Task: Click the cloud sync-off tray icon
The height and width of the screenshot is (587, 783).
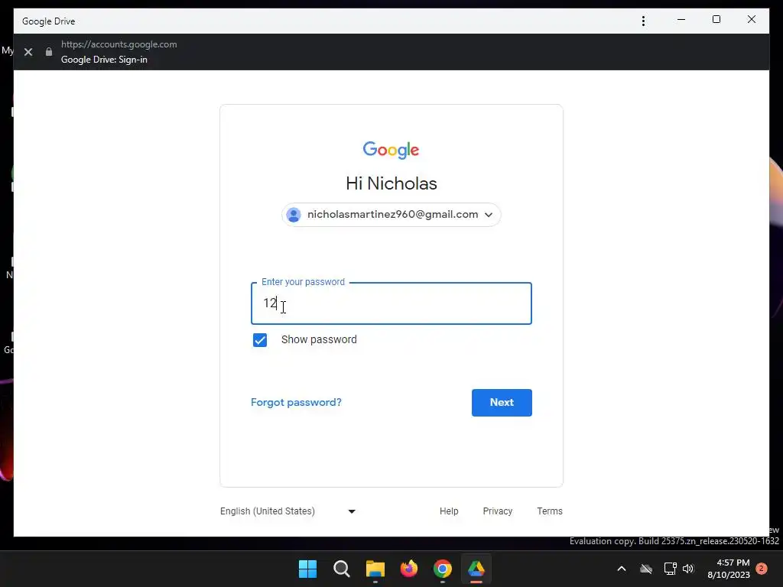Action: click(x=646, y=569)
